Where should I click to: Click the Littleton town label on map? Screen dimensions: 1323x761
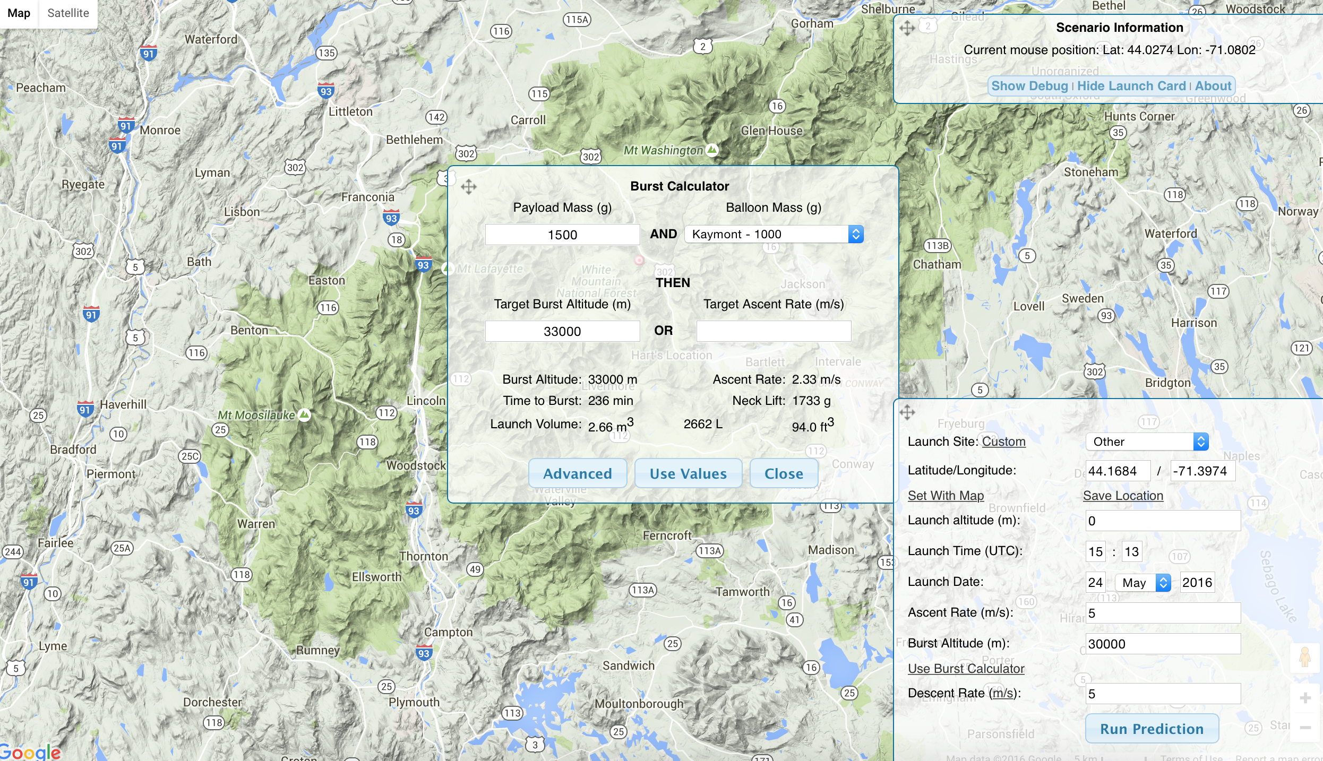click(350, 111)
